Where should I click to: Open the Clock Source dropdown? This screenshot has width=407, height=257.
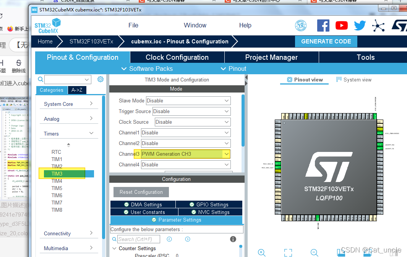(193, 122)
